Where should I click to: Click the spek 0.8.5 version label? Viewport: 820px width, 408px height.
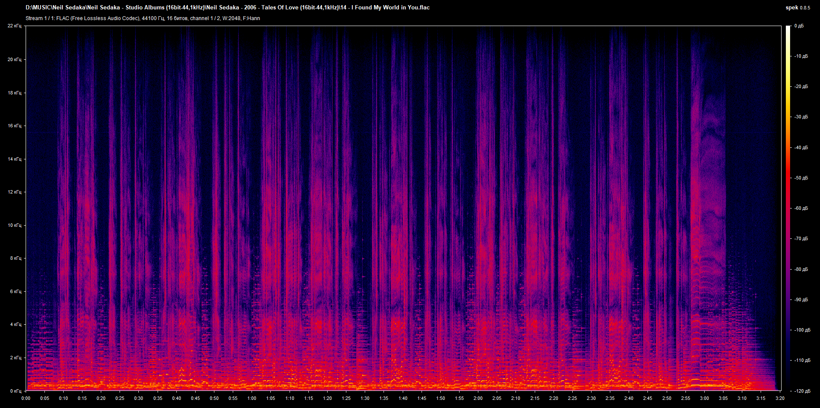coord(798,8)
